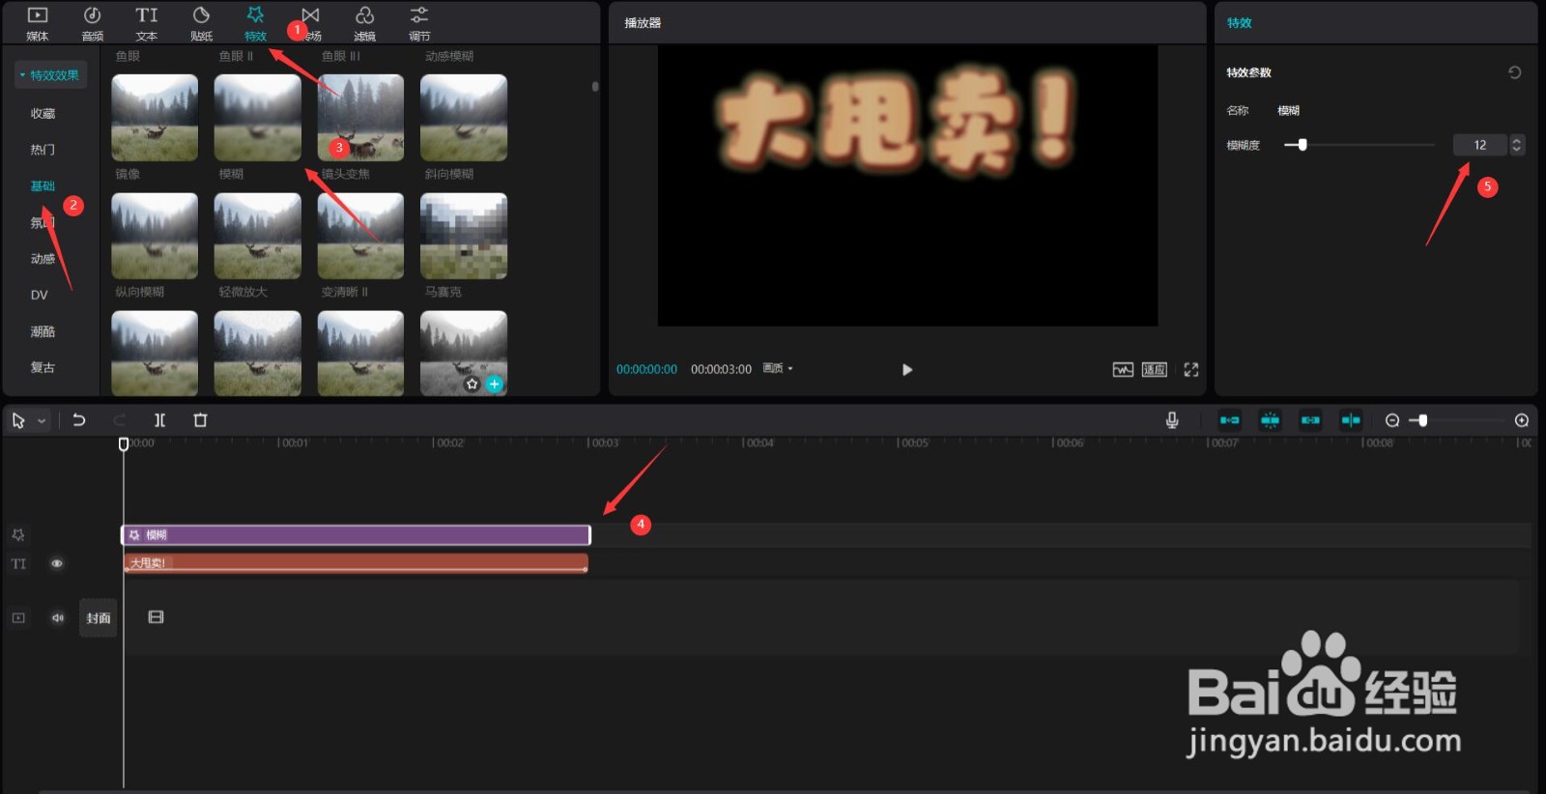Image resolution: width=1546 pixels, height=794 pixels.
Task: Choose the 斜向模糊 effect thumbnail
Action: point(464,118)
